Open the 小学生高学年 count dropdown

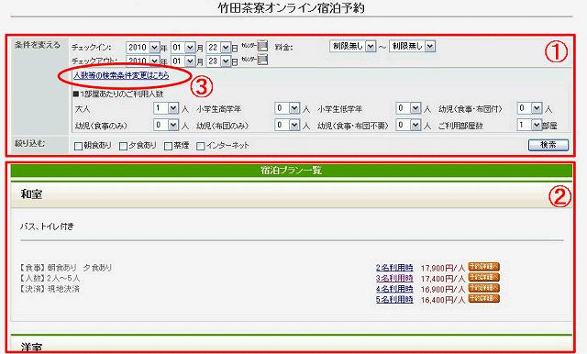(x=287, y=108)
